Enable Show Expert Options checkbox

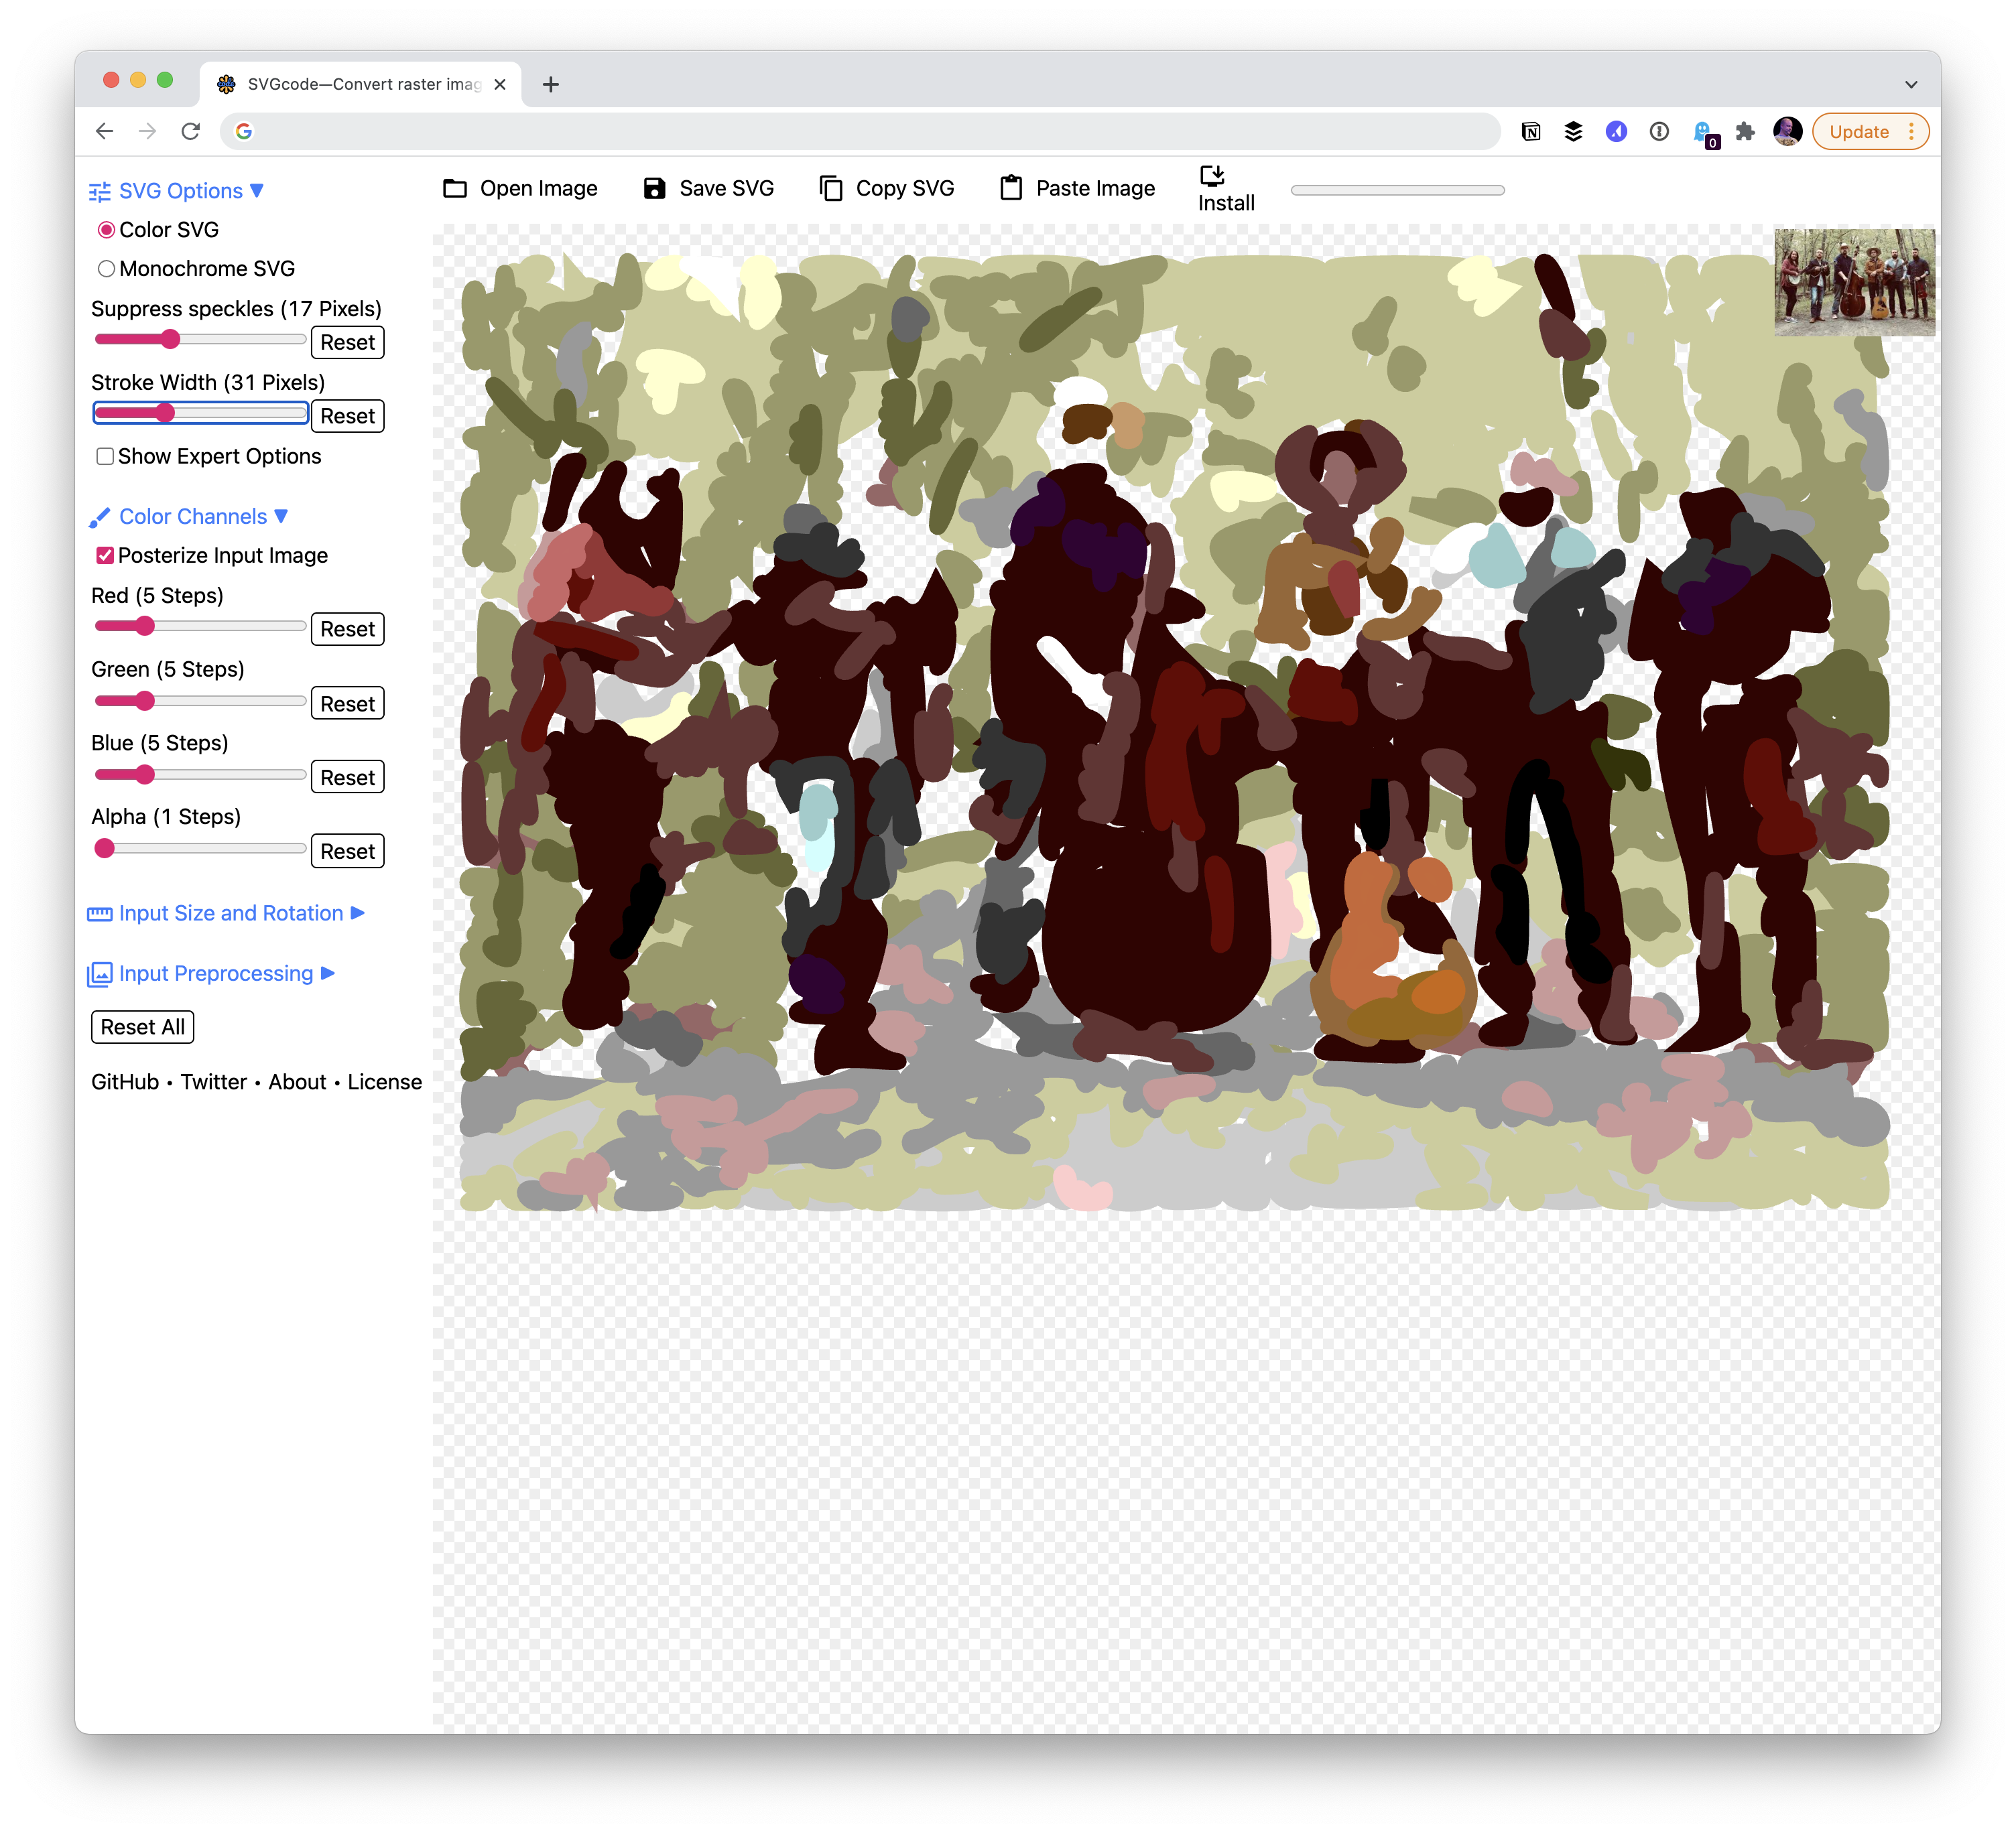(x=105, y=457)
